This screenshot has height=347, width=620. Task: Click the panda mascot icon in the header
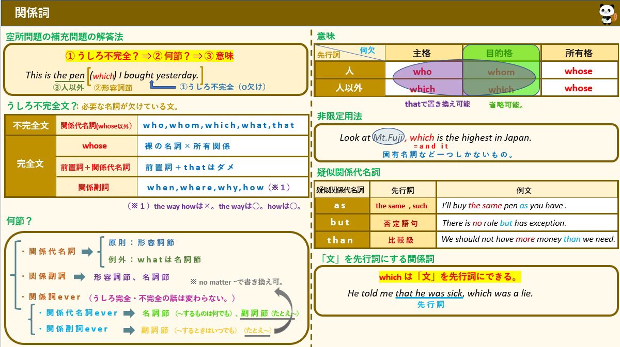tap(608, 13)
